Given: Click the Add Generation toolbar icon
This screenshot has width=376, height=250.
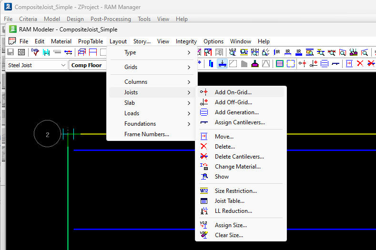Looking at the screenshot, I should (325, 64).
